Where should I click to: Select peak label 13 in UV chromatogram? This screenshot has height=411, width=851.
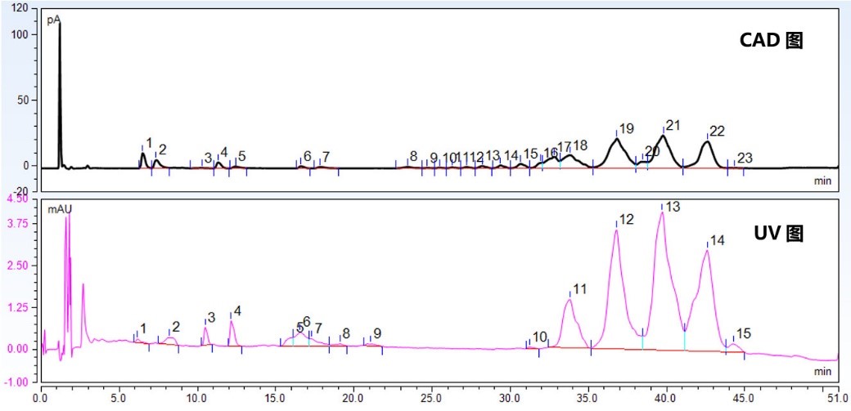point(673,207)
